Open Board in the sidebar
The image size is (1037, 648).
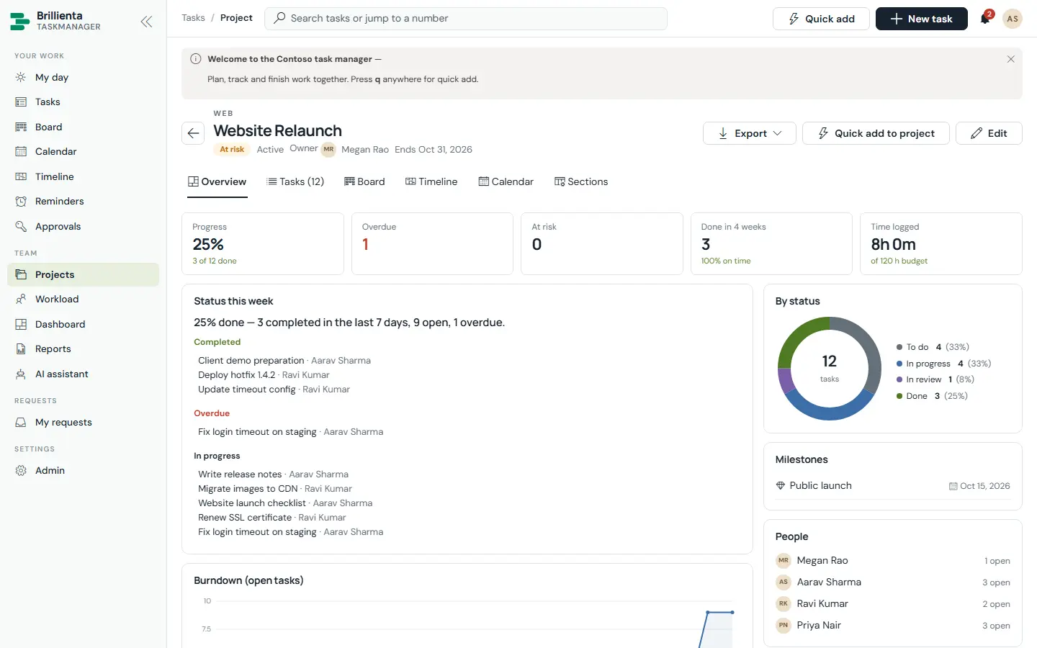click(x=83, y=127)
